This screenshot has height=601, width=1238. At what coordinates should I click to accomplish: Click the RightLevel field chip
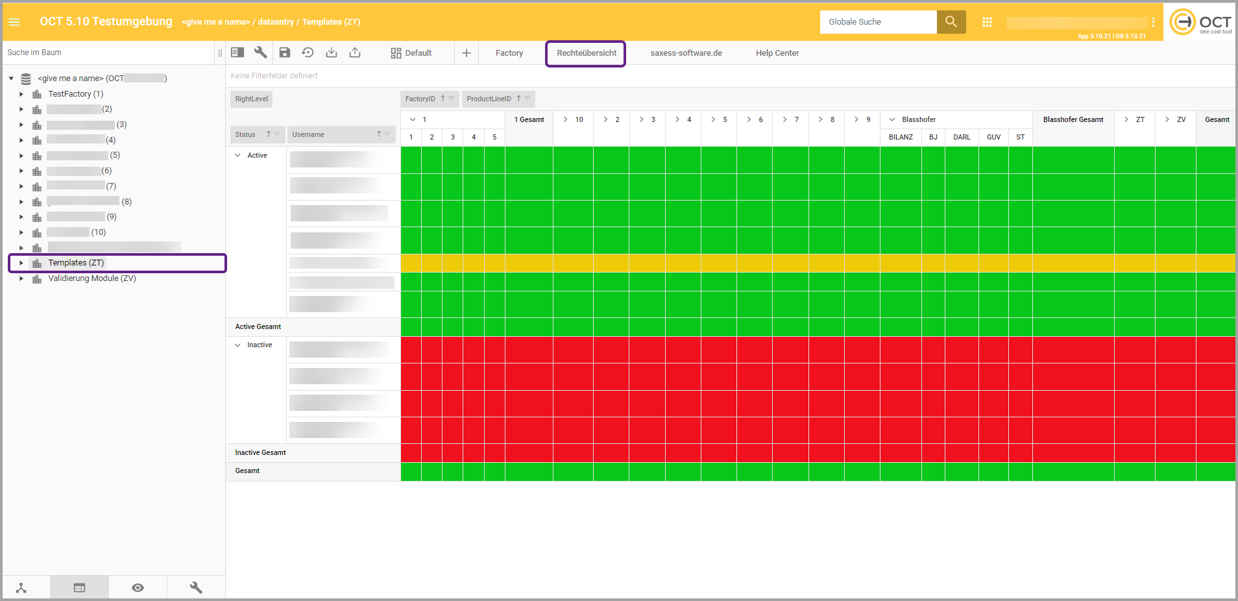coord(252,99)
